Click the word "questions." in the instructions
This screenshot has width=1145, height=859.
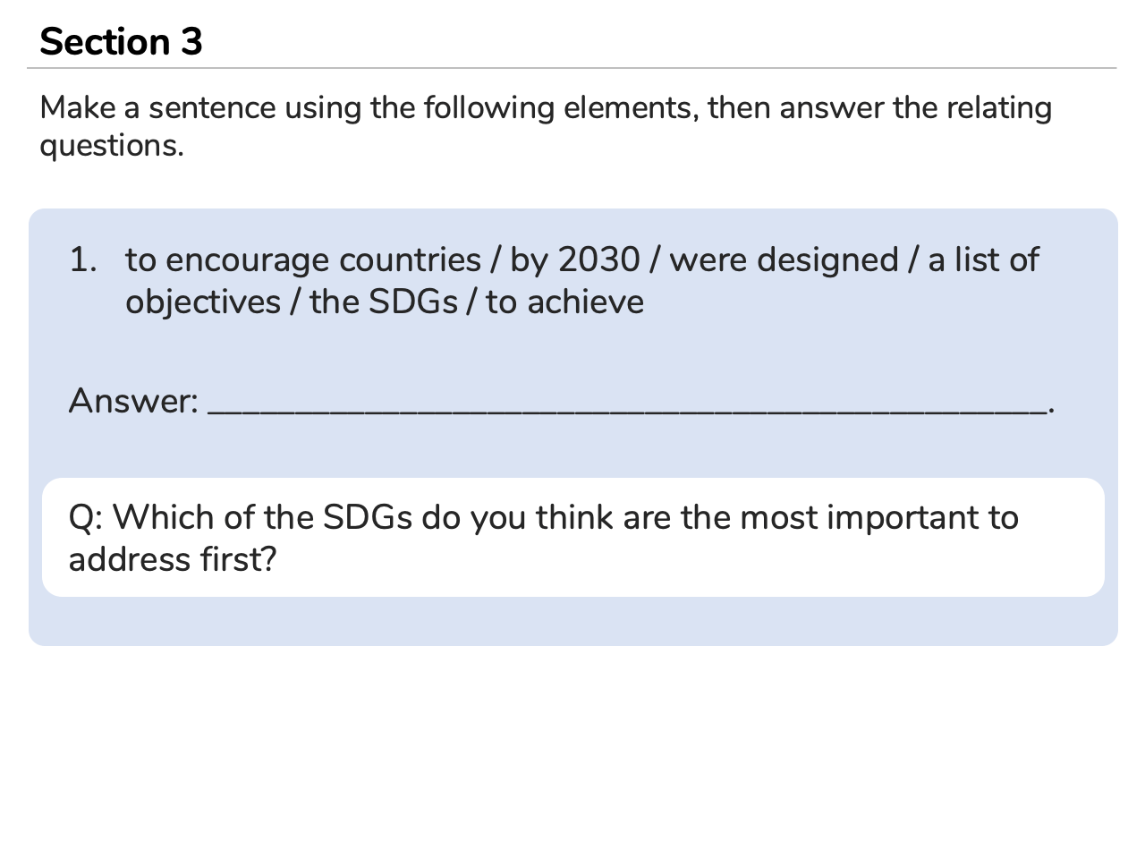tap(112, 145)
